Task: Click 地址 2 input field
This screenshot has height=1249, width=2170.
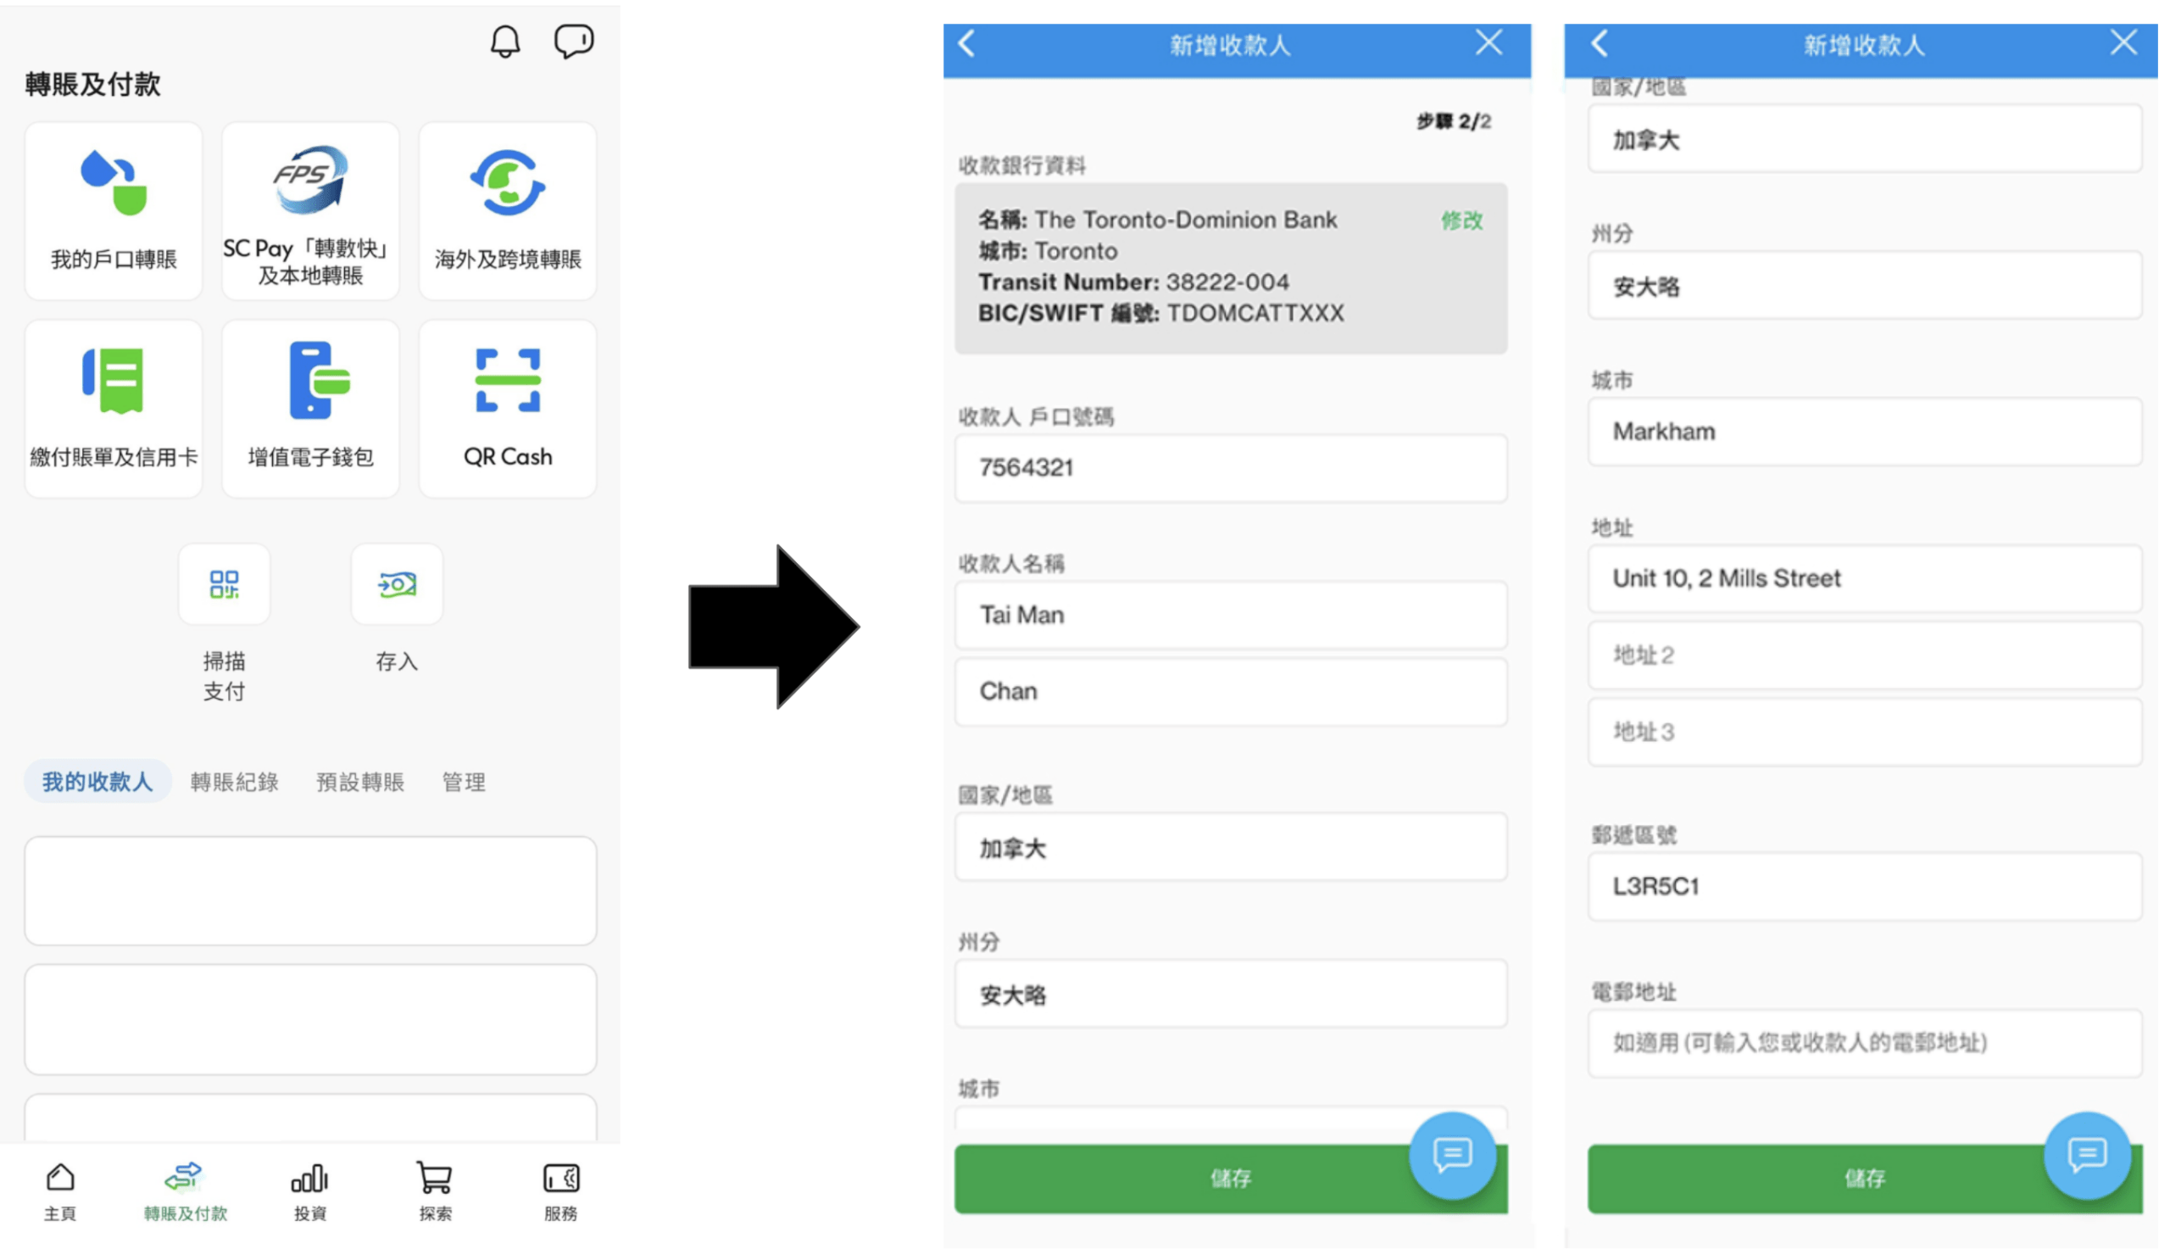Action: coord(1865,655)
